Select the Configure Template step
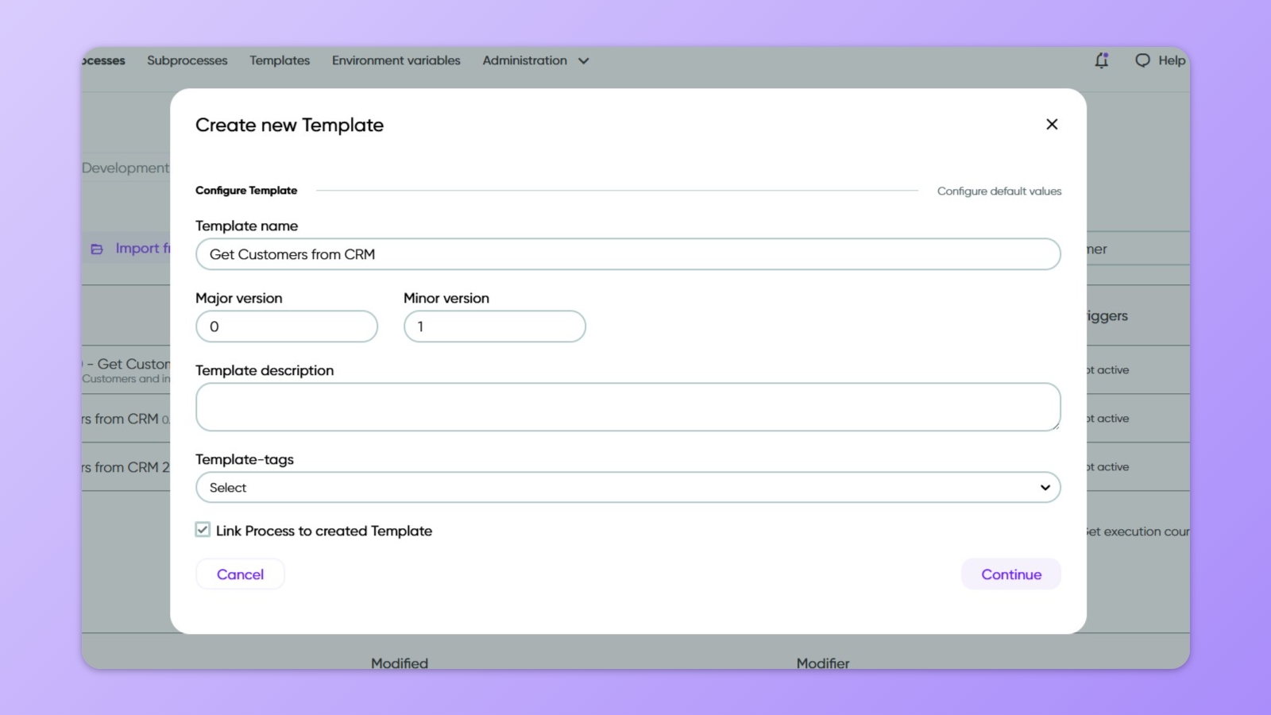The height and width of the screenshot is (715, 1271). pos(246,191)
